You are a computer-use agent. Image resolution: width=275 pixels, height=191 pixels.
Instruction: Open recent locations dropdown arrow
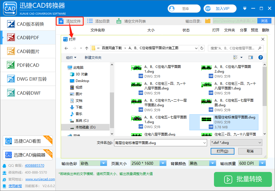pos(81,48)
